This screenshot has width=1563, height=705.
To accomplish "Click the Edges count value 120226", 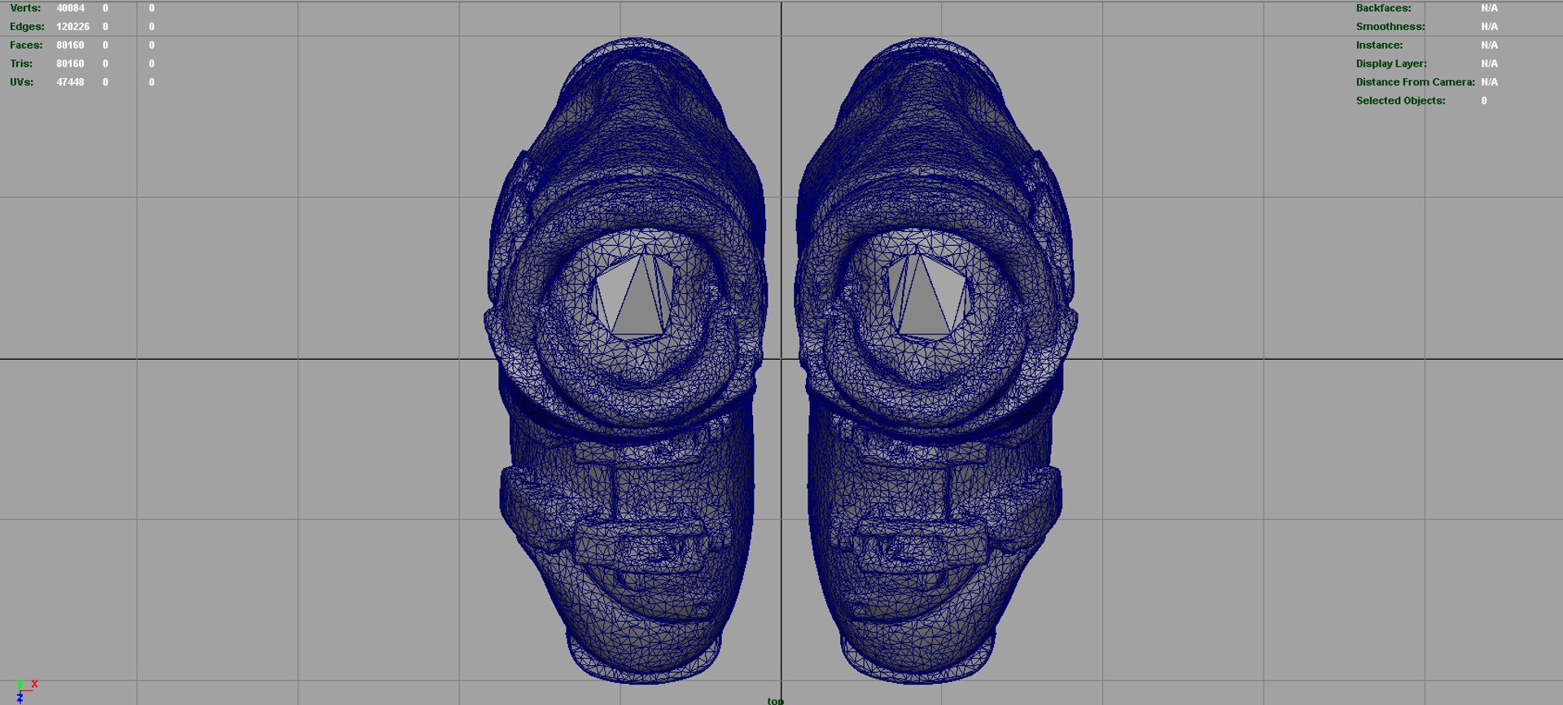I will [x=72, y=27].
